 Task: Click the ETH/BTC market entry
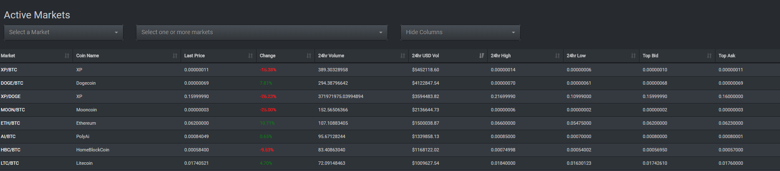click(x=10, y=123)
